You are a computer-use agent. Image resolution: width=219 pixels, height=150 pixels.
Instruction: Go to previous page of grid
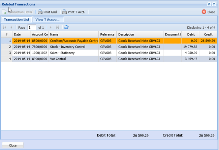(x=11, y=27)
